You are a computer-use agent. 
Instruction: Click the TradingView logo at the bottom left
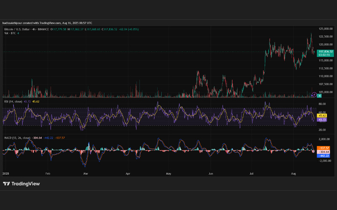click(21, 184)
